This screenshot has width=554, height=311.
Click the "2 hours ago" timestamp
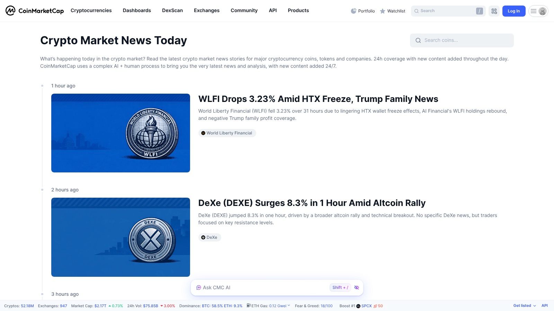pyautogui.click(x=65, y=190)
